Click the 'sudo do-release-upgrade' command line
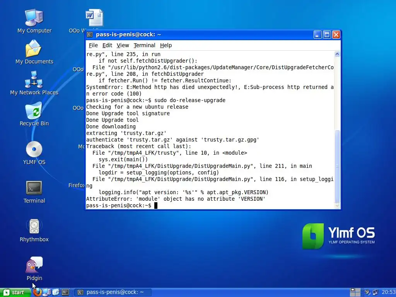 pyautogui.click(x=156, y=100)
